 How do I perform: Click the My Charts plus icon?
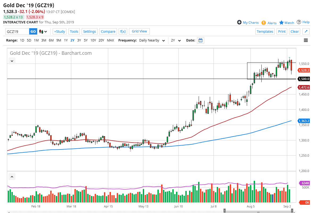pos(239,22)
